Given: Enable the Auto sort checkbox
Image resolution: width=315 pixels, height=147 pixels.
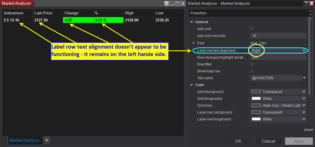Looking at the screenshot, I should 252,29.
